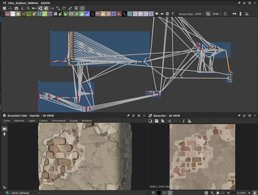Image resolution: width=258 pixels, height=195 pixels.
Task: Toggle display monitor icon in 2D view
Action: tap(170, 193)
